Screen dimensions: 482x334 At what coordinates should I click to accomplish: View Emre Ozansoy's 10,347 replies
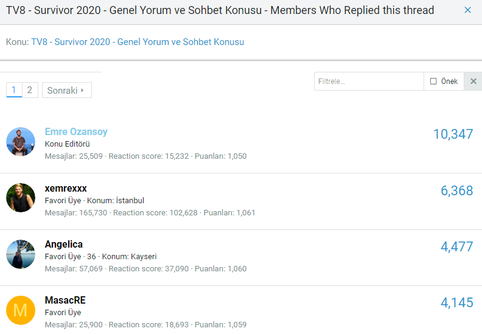[x=453, y=134]
